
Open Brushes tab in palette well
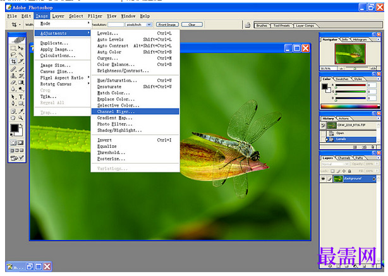(262, 25)
